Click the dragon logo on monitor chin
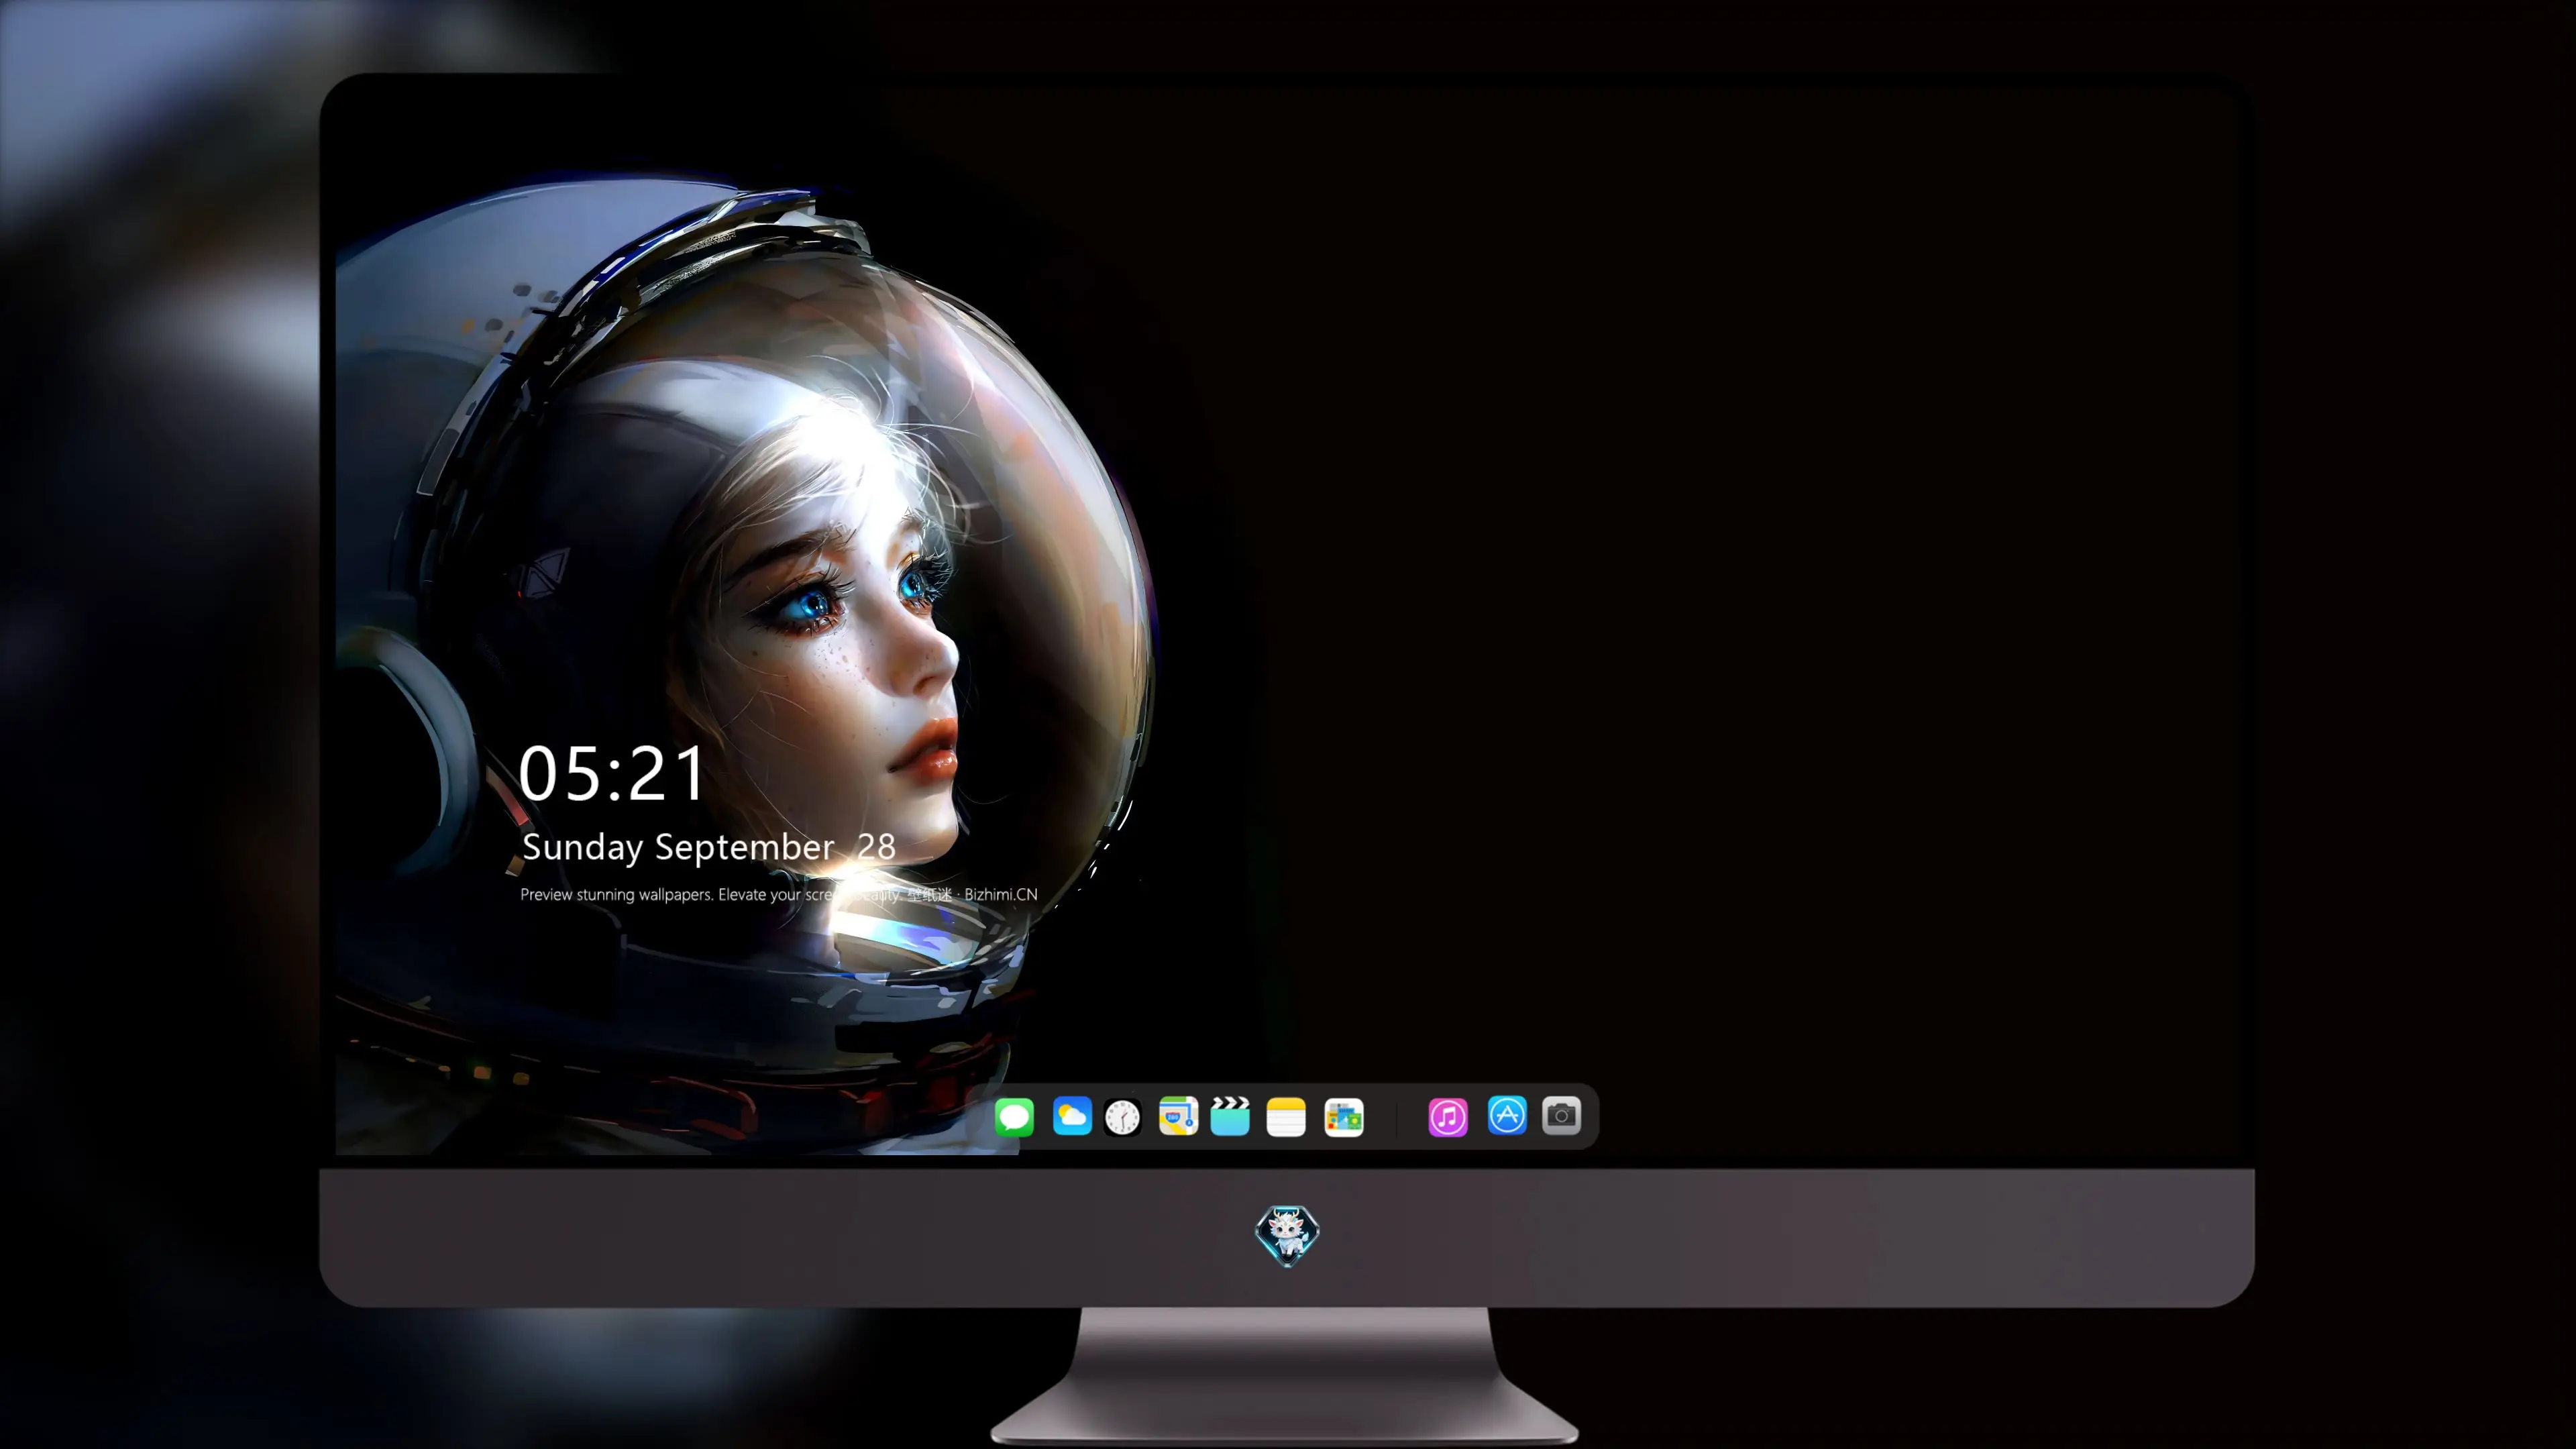2576x1449 pixels. point(1287,1236)
